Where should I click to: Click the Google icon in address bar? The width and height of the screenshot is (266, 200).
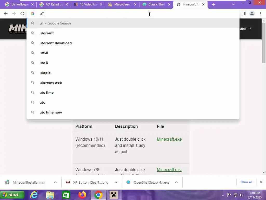pyautogui.click(x=33, y=14)
